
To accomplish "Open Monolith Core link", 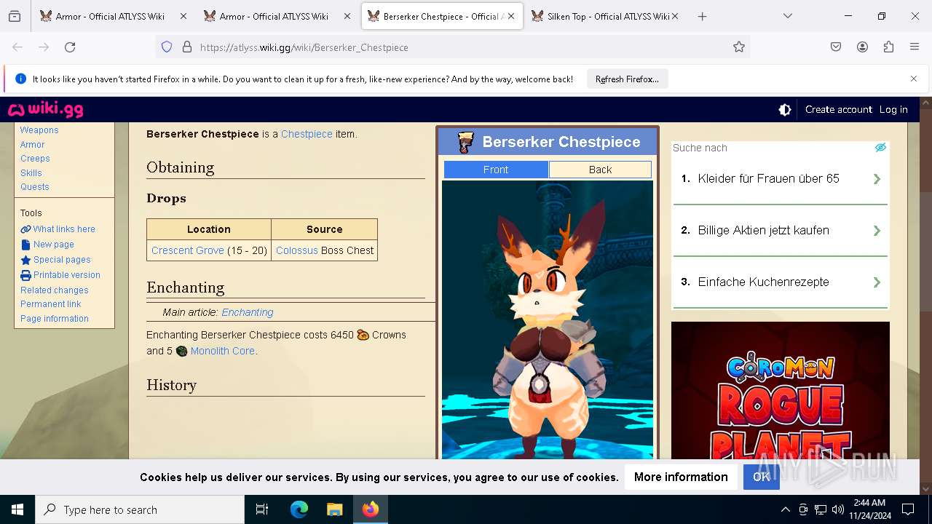I will 223,351.
